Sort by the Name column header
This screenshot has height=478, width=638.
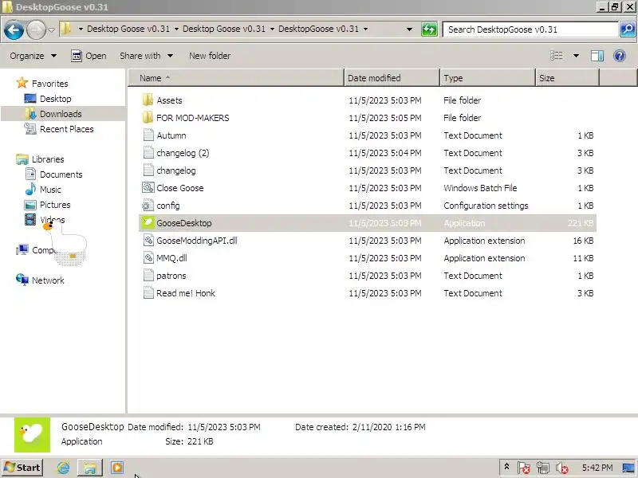[236, 78]
